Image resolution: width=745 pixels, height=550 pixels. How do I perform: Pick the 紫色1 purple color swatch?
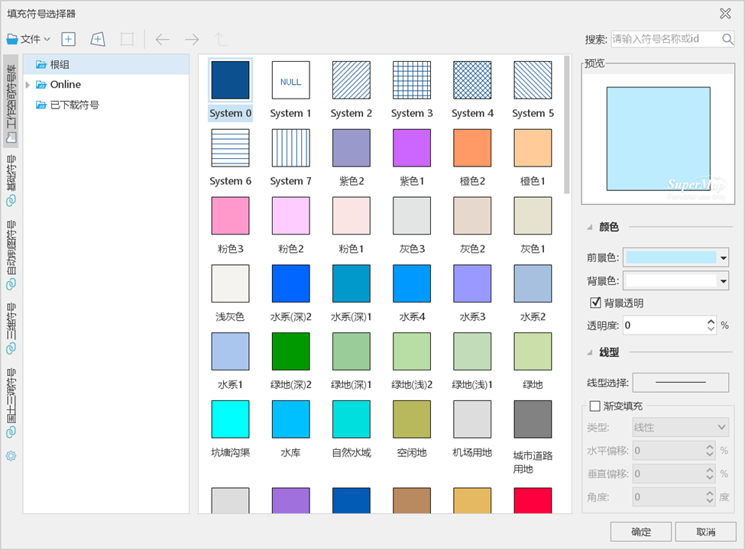point(412,148)
